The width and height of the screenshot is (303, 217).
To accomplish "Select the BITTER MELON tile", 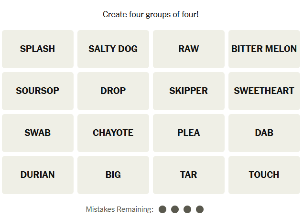I will [x=264, y=49].
